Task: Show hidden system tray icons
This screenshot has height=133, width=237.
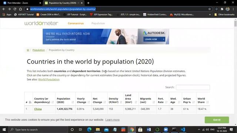Action: coord(199,130)
